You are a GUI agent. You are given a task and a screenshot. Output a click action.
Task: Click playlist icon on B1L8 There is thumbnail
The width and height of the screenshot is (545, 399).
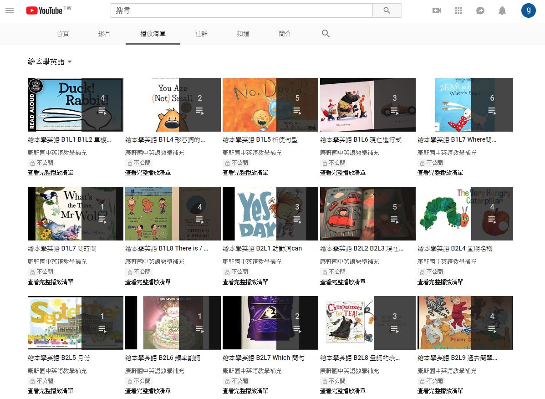pos(200,220)
